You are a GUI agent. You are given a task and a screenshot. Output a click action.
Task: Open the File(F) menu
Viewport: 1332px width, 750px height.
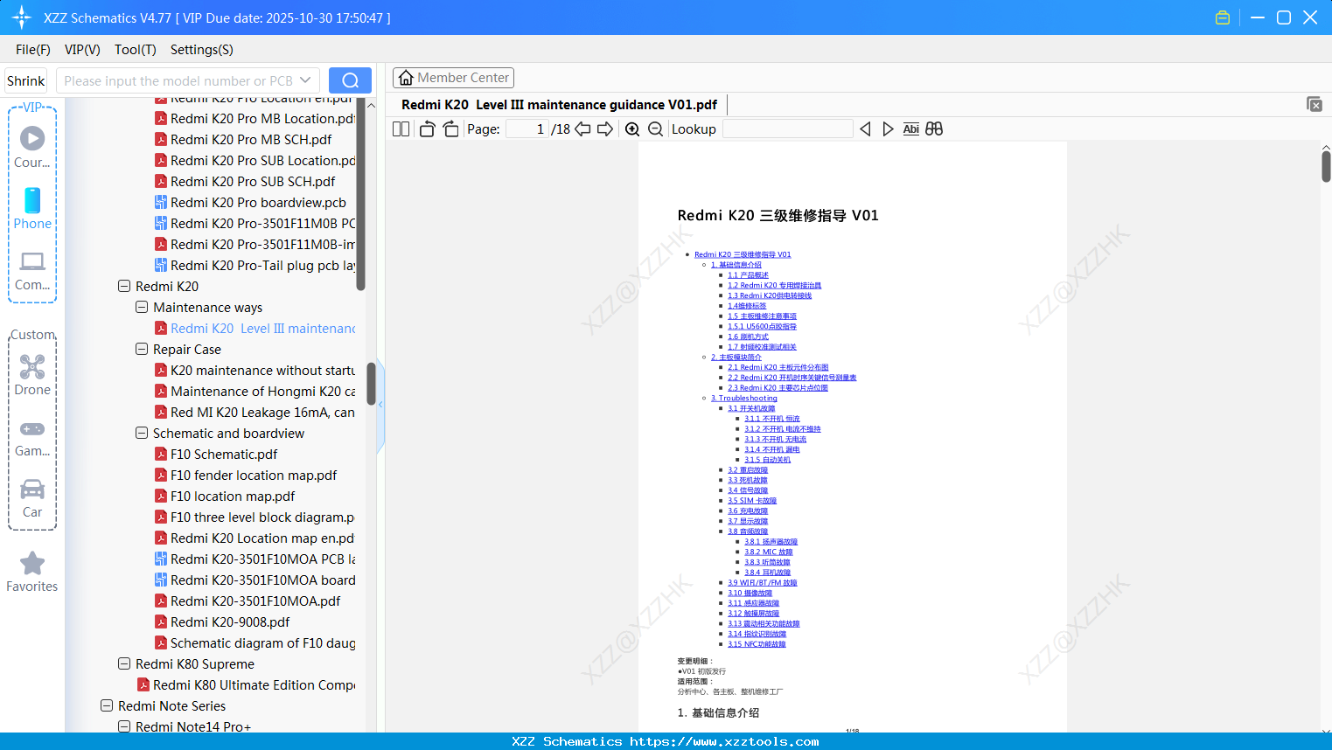click(33, 50)
